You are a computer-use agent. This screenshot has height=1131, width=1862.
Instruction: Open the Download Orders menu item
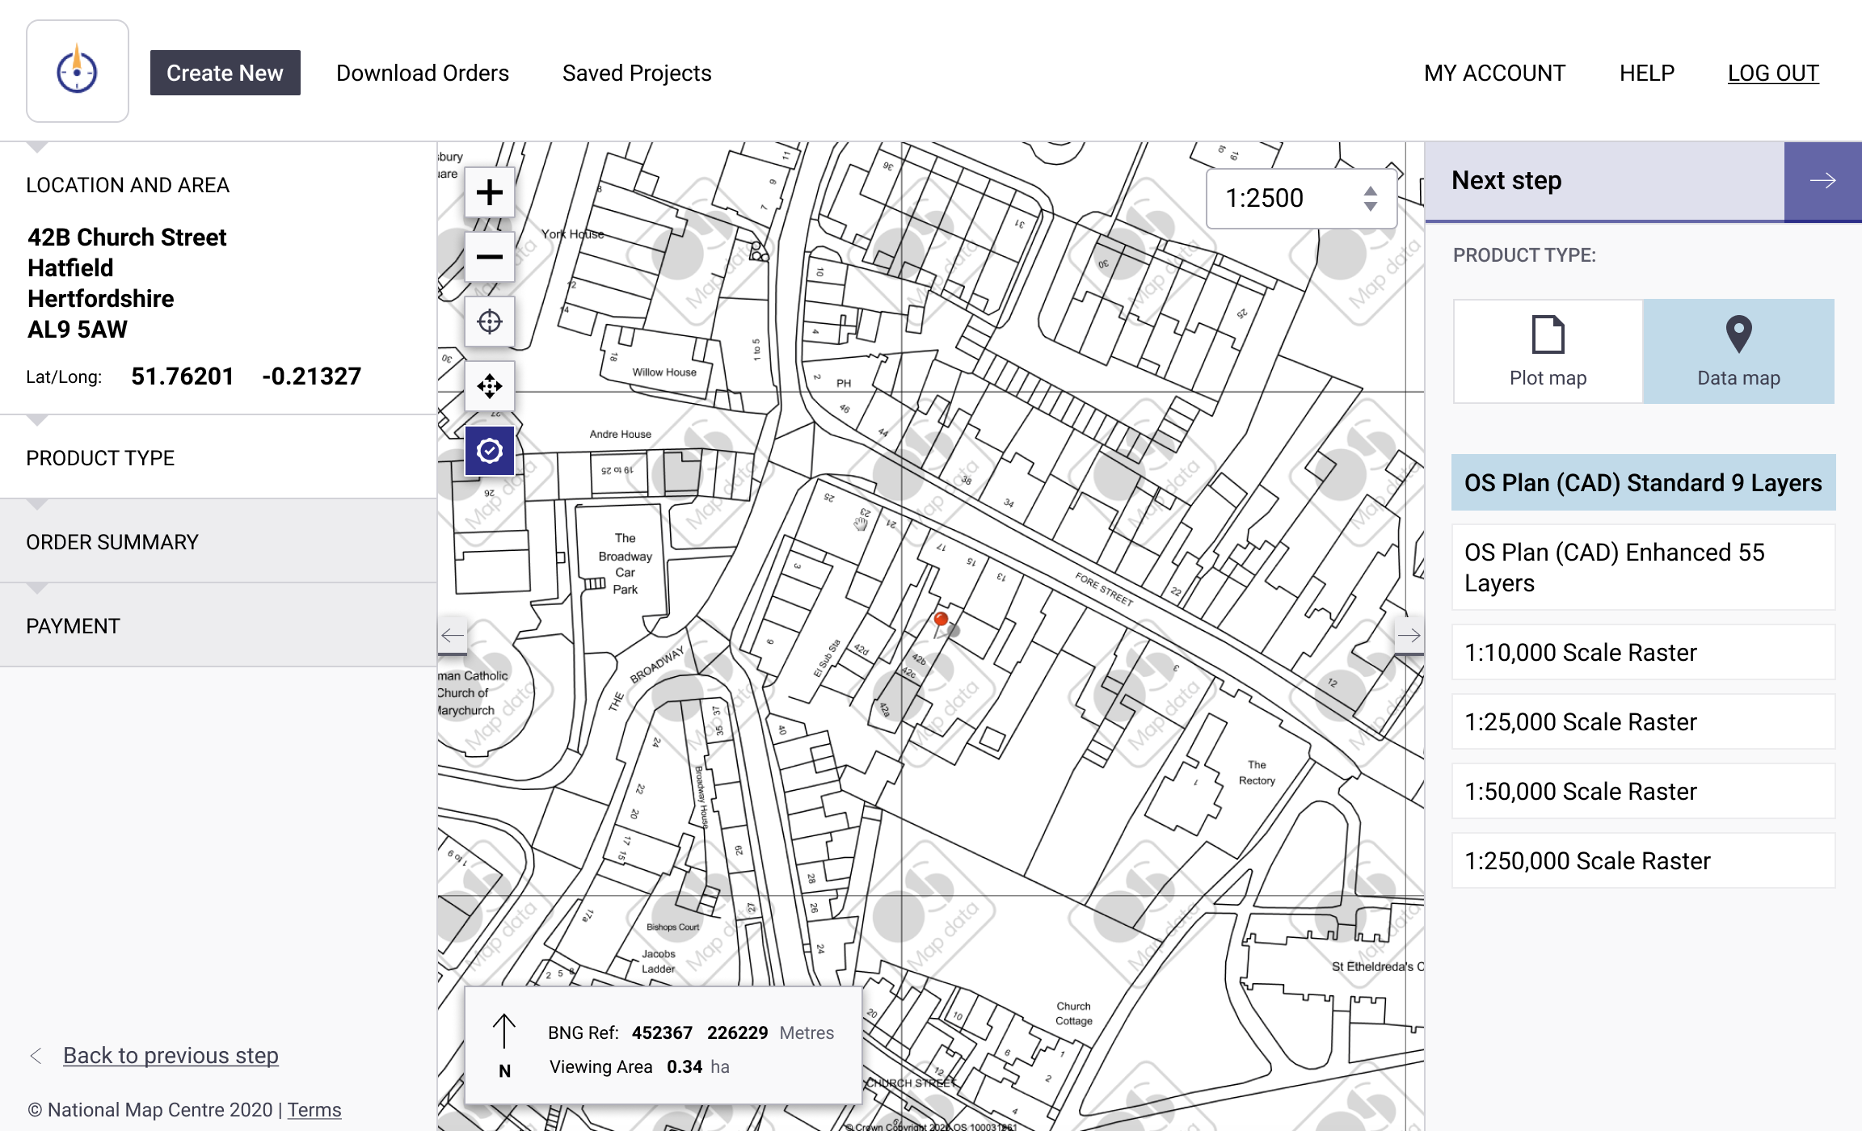[423, 73]
